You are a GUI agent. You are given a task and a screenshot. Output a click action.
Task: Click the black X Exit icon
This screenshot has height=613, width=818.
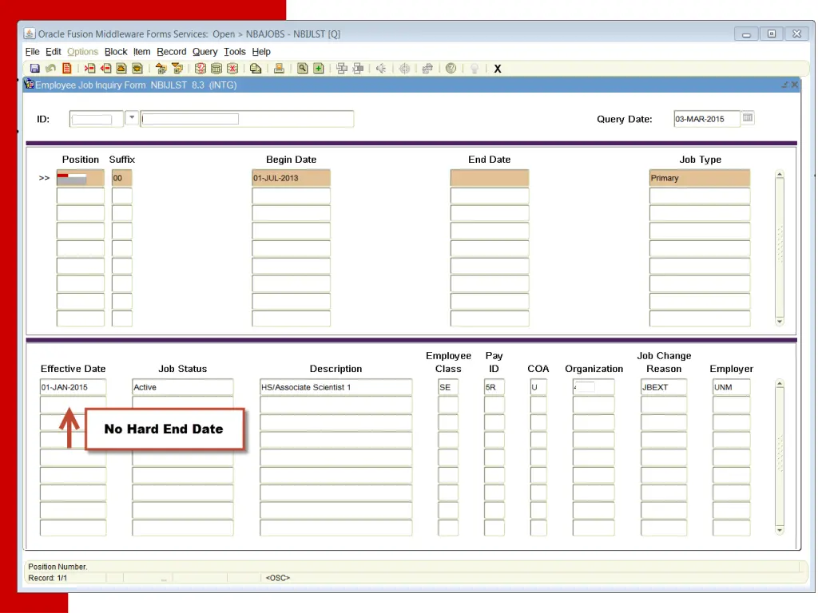point(498,69)
